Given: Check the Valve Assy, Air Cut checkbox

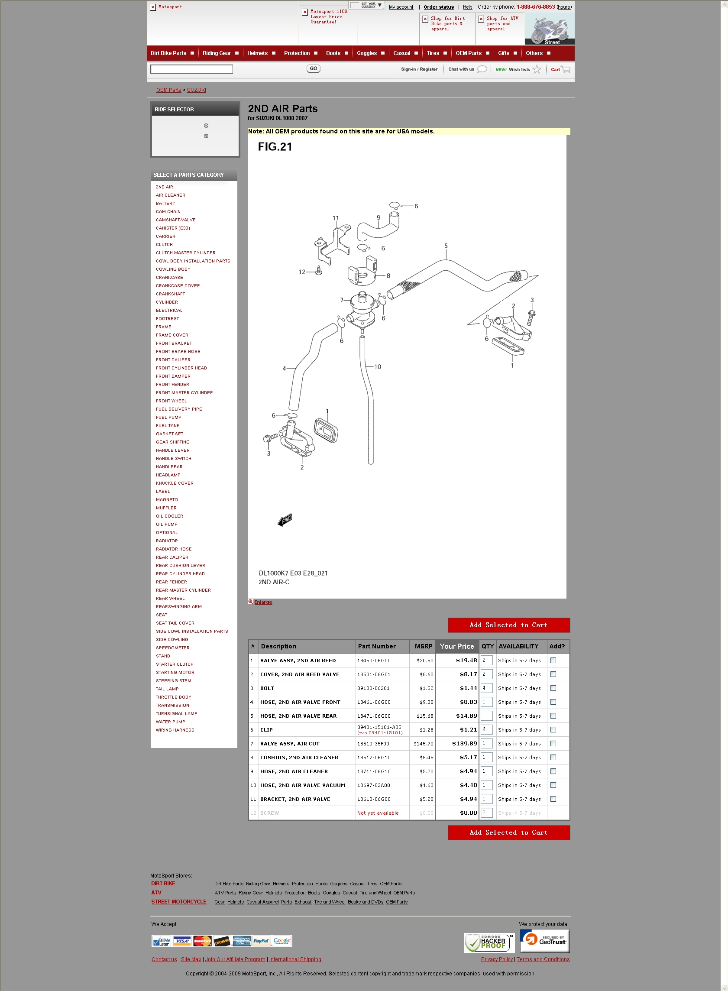Looking at the screenshot, I should (x=553, y=743).
